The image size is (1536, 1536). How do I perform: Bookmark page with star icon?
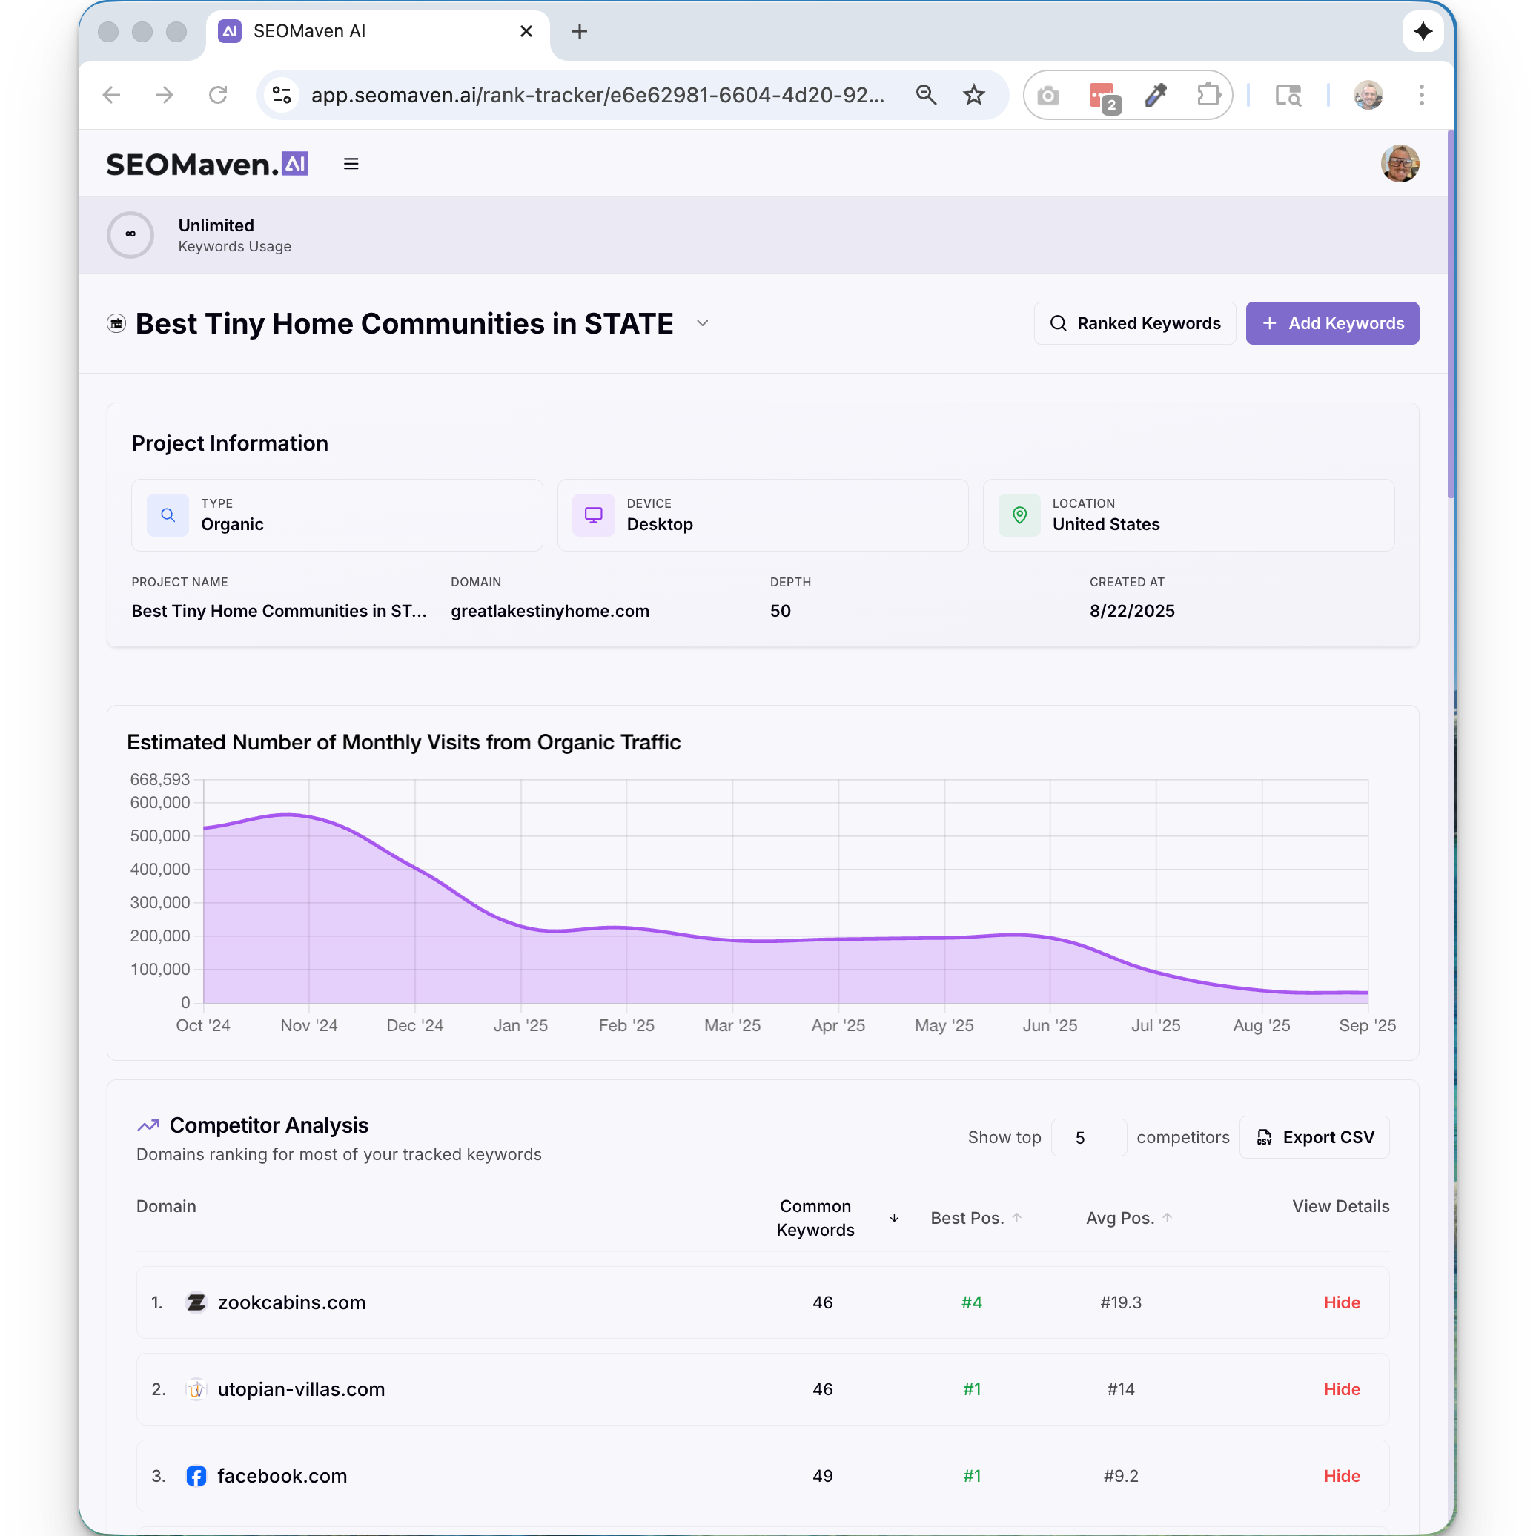[x=973, y=96]
